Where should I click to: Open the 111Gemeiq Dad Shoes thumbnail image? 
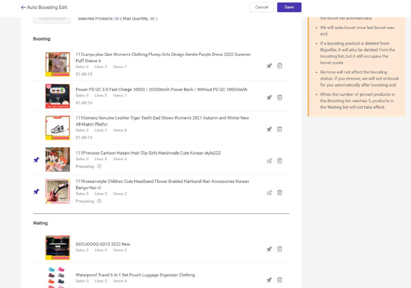pyautogui.click(x=58, y=127)
